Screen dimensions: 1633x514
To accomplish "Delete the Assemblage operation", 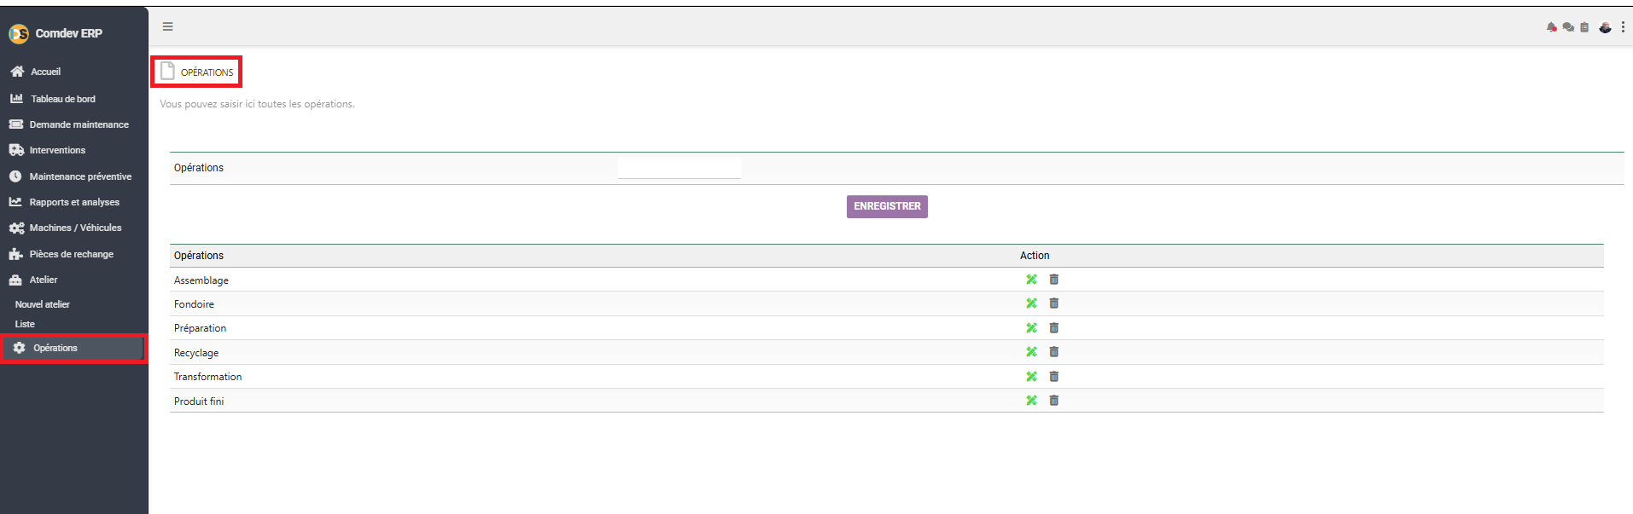I will click(x=1054, y=280).
